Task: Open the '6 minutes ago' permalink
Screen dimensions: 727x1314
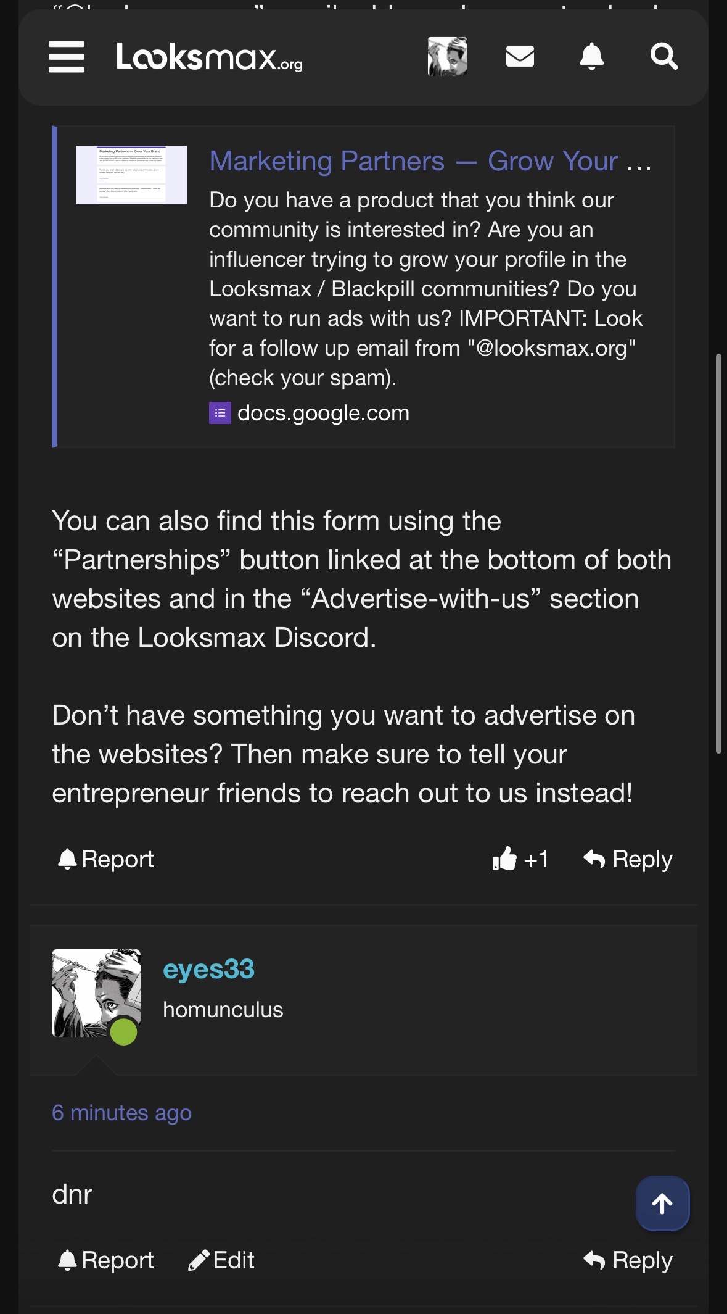Action: tap(121, 1113)
